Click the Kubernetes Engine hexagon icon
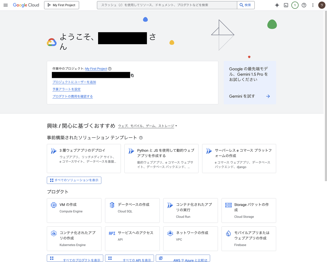This screenshot has width=327, height=262. tap(54, 233)
